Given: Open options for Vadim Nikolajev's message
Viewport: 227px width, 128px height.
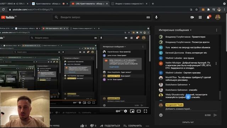Looking at the screenshot, I should (x=216, y=63).
